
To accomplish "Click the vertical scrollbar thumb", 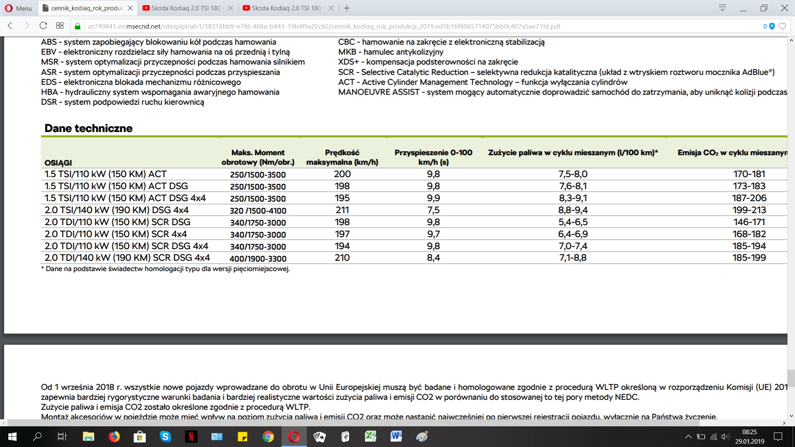I will [791, 378].
